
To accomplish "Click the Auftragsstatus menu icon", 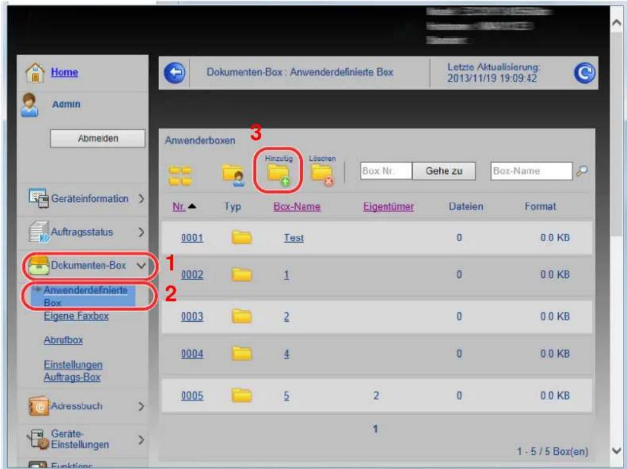I will tap(39, 232).
